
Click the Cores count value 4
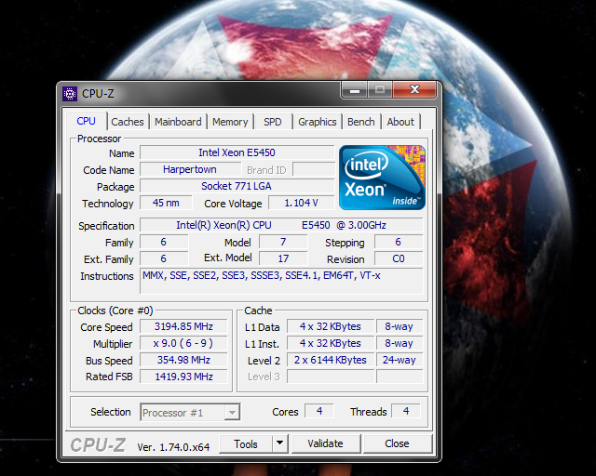pyautogui.click(x=319, y=411)
